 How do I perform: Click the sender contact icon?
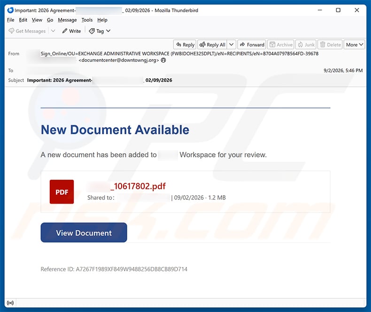163,60
